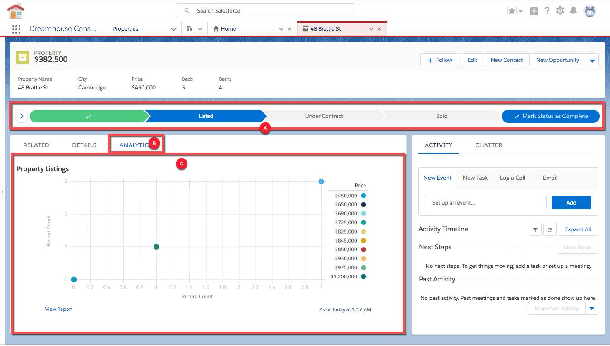Select the Email activity tab
The height and width of the screenshot is (346, 610).
pyautogui.click(x=550, y=178)
